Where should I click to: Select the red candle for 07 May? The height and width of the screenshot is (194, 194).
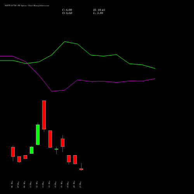point(19,159)
